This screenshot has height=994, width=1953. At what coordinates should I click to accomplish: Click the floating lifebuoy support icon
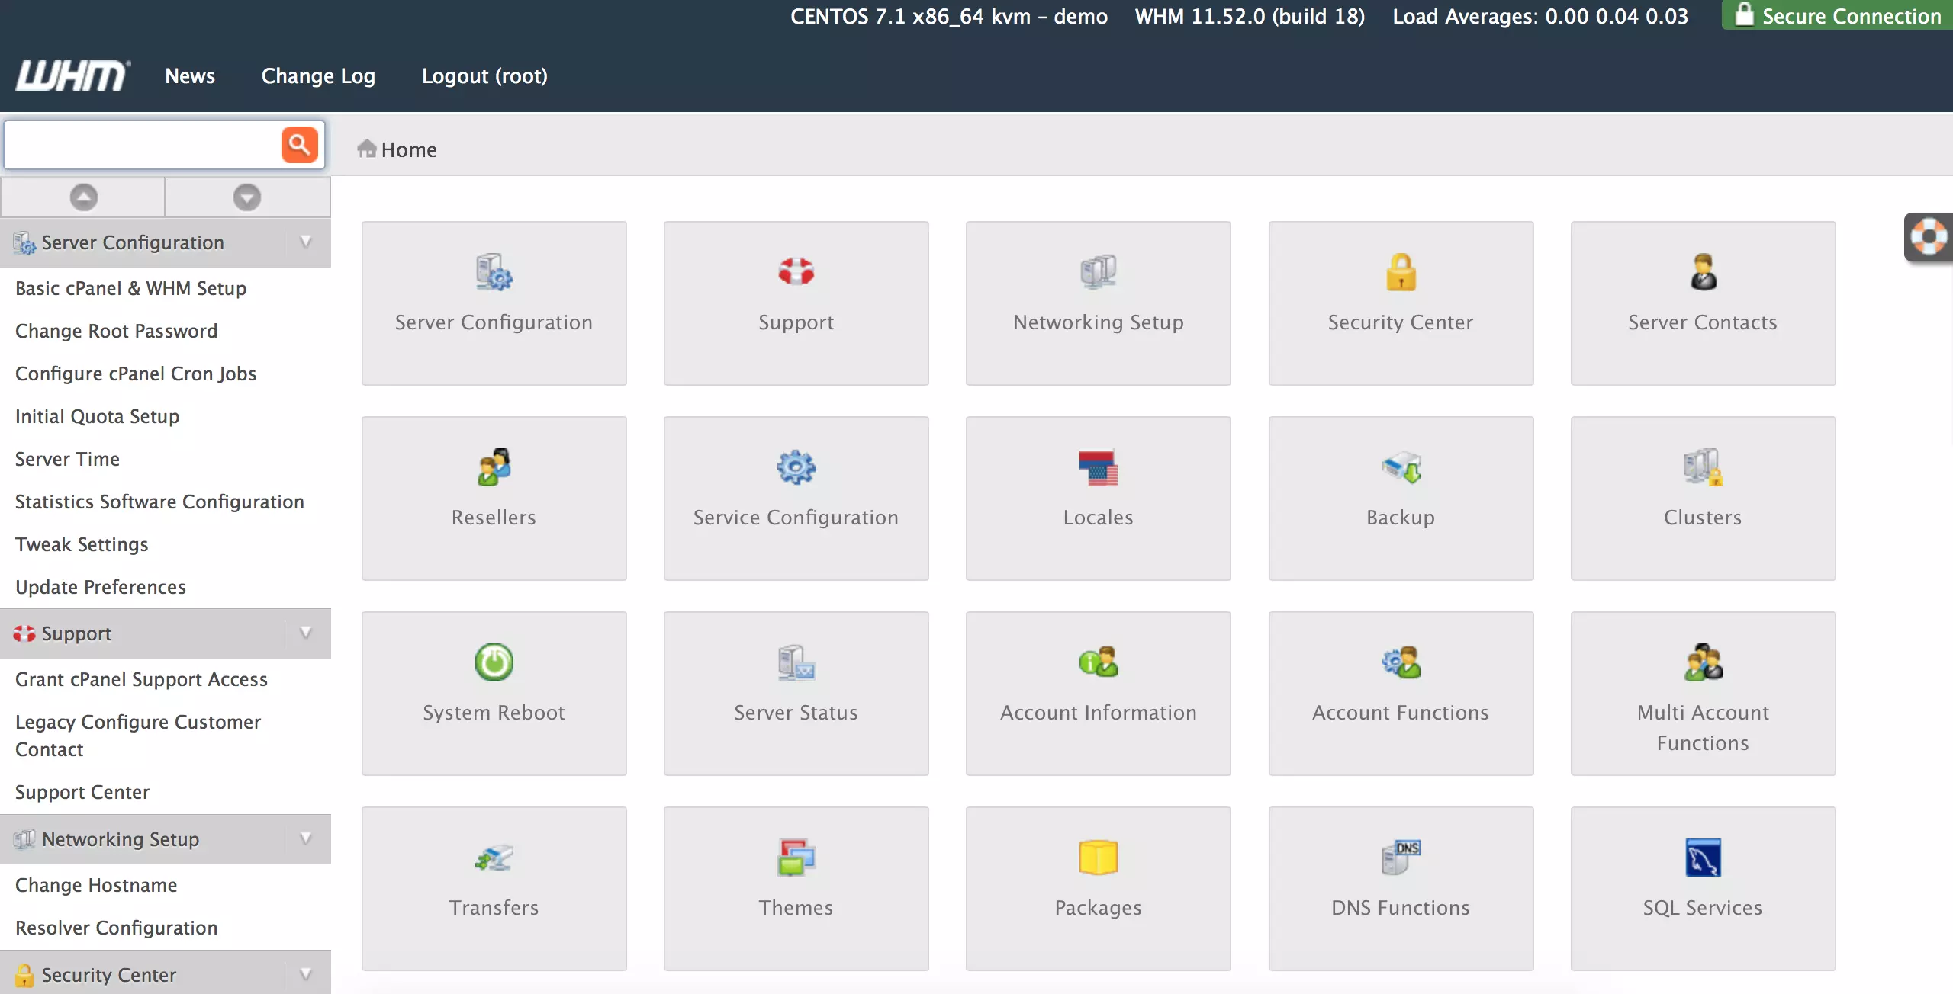coord(1928,237)
